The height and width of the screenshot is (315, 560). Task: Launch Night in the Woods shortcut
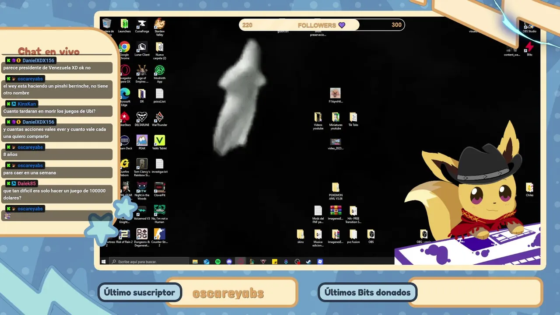tap(142, 191)
